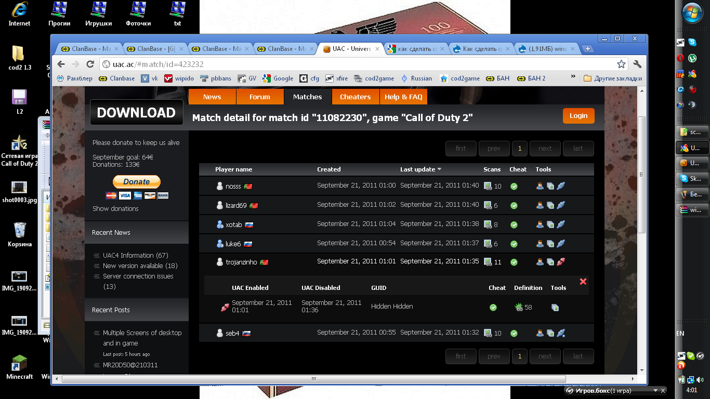This screenshot has width=710, height=399.
Task: Bookmark this page with the star icon
Action: (621, 64)
